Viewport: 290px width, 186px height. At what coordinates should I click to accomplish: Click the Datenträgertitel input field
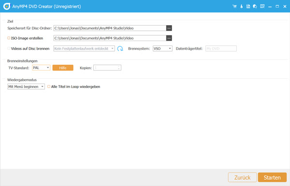click(x=221, y=48)
